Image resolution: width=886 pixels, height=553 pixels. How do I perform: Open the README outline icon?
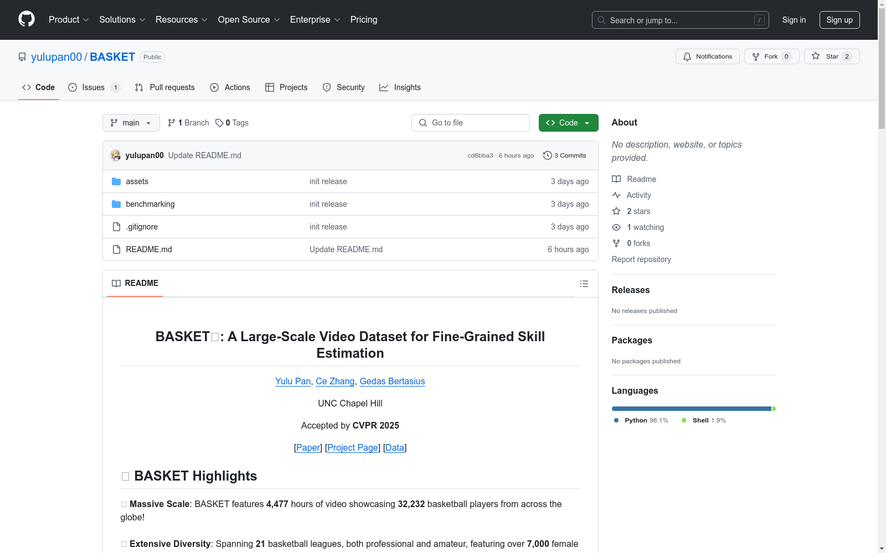584,284
